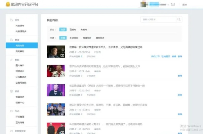
Task: Click 手机打开 on the first article
Action: pos(155,56)
